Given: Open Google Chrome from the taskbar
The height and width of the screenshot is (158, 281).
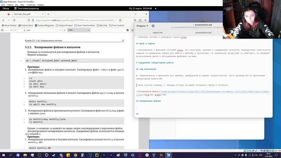Looking at the screenshot, I should click(x=75, y=155).
